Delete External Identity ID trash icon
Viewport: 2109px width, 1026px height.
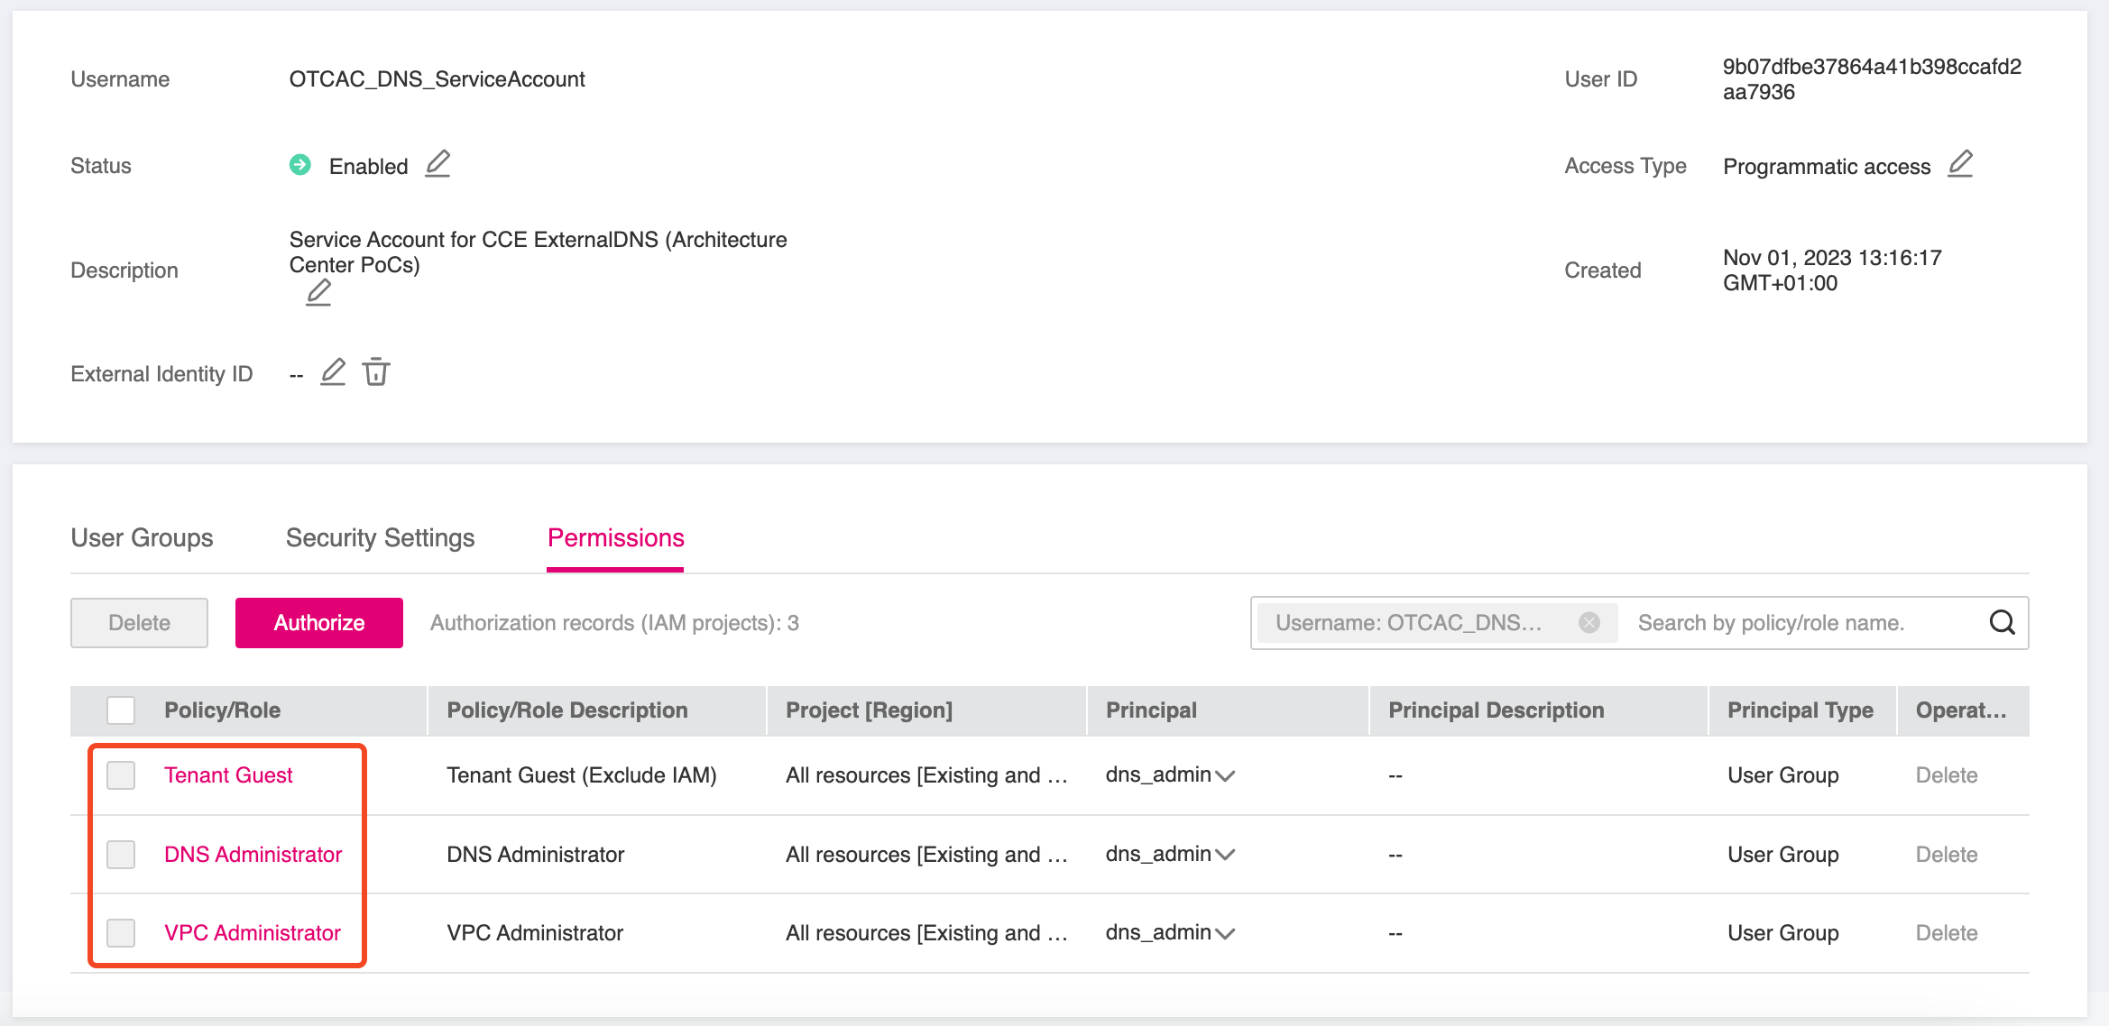(376, 371)
